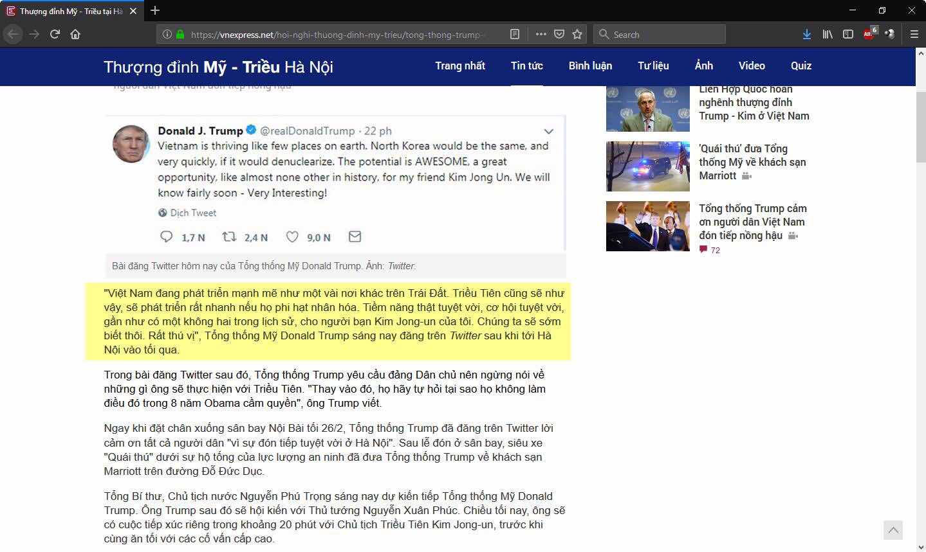Click the tweet's verified badge

pos(251,130)
